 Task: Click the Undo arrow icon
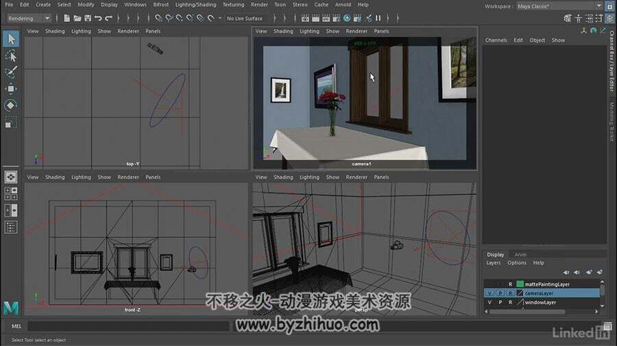pos(98,18)
